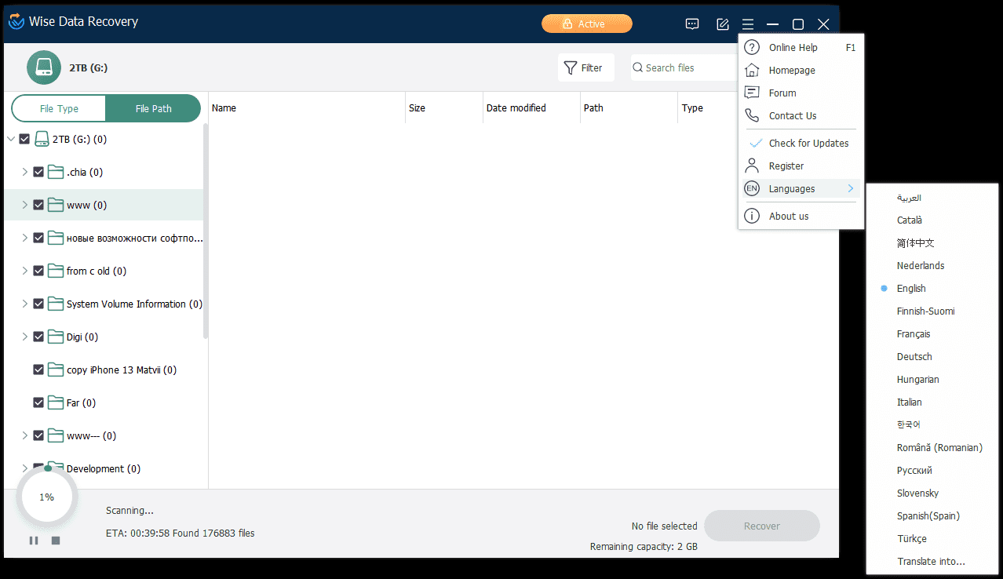Click the Far folder icon

pyautogui.click(x=55, y=402)
